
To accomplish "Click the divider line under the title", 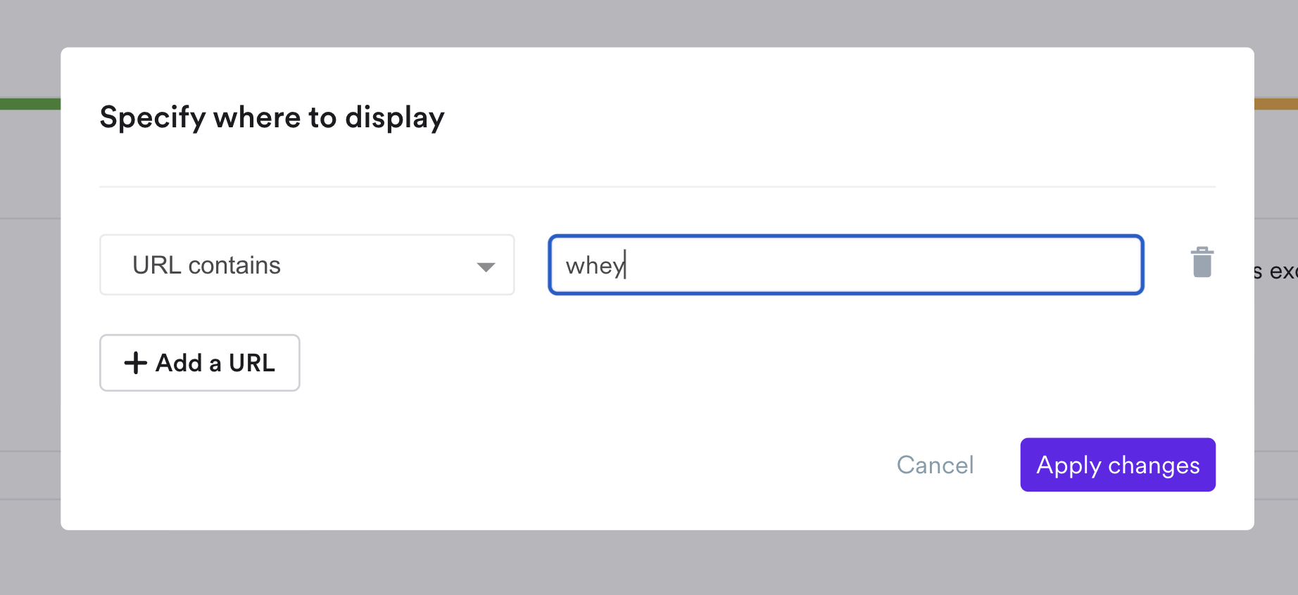I will (x=657, y=186).
